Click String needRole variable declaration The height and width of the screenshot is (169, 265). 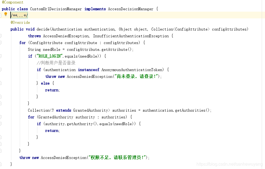click(44, 49)
